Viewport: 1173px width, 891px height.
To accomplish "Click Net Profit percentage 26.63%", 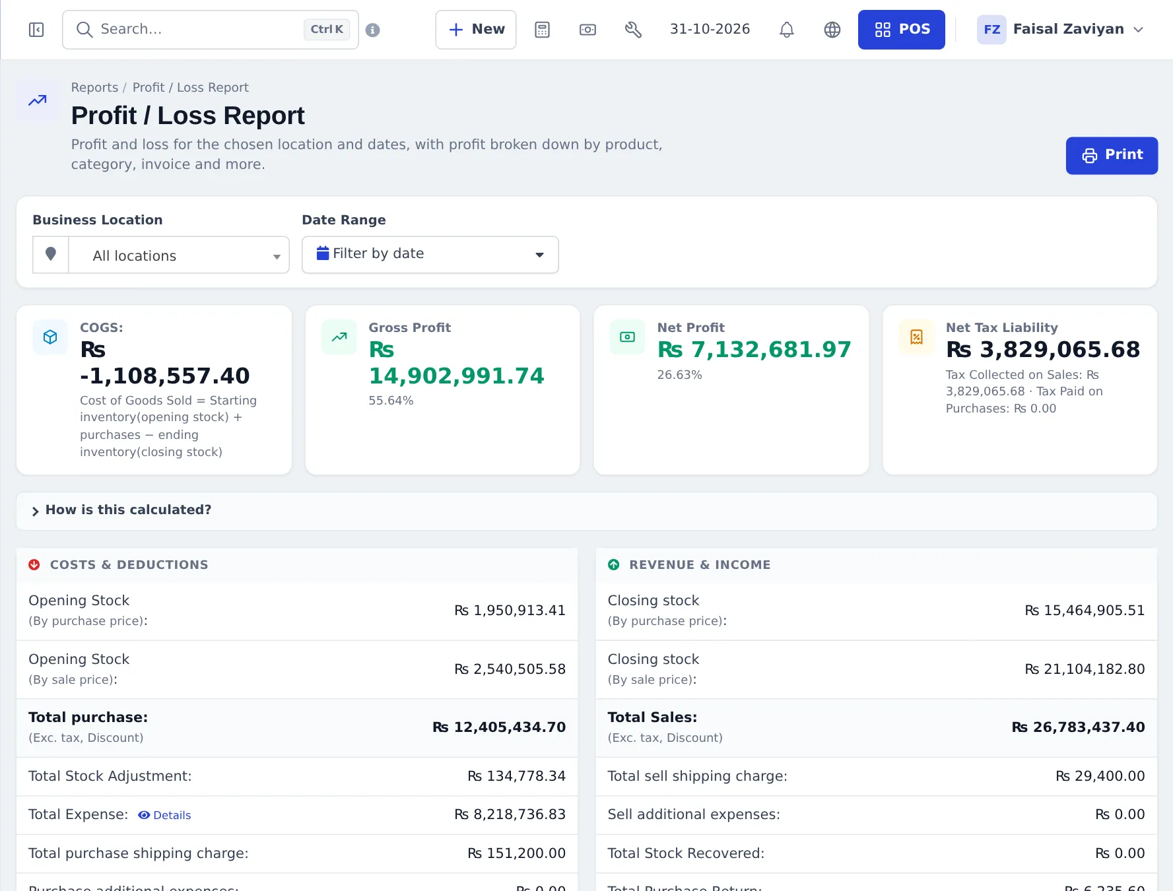I will (679, 375).
